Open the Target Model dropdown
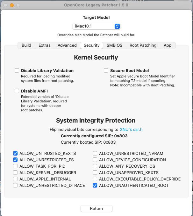 pos(96,26)
